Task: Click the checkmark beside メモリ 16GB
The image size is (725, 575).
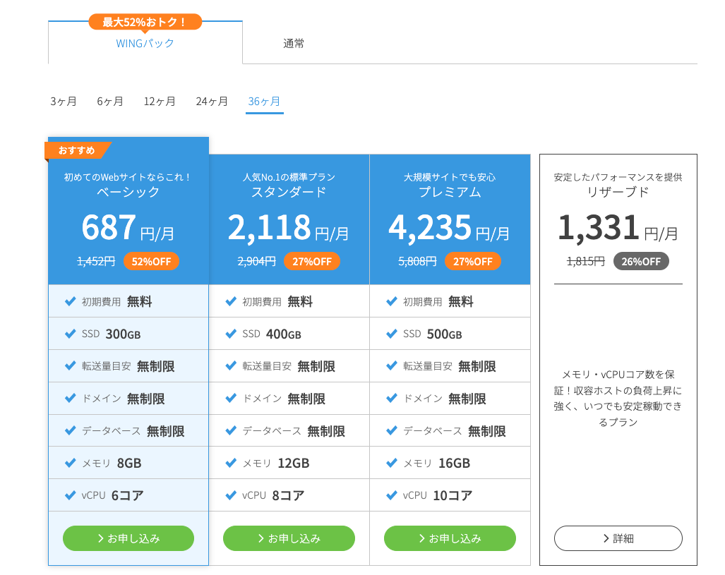Action: (x=392, y=463)
